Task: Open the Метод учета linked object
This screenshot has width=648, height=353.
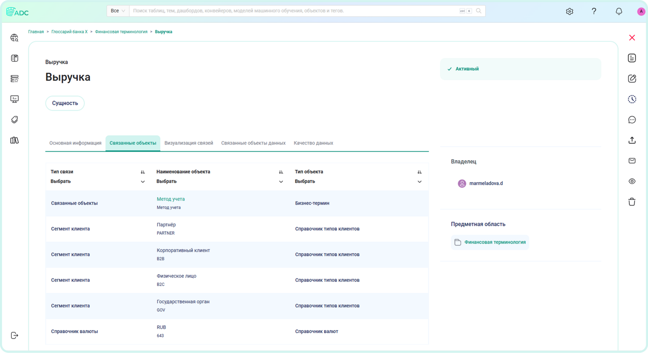Action: pyautogui.click(x=170, y=199)
